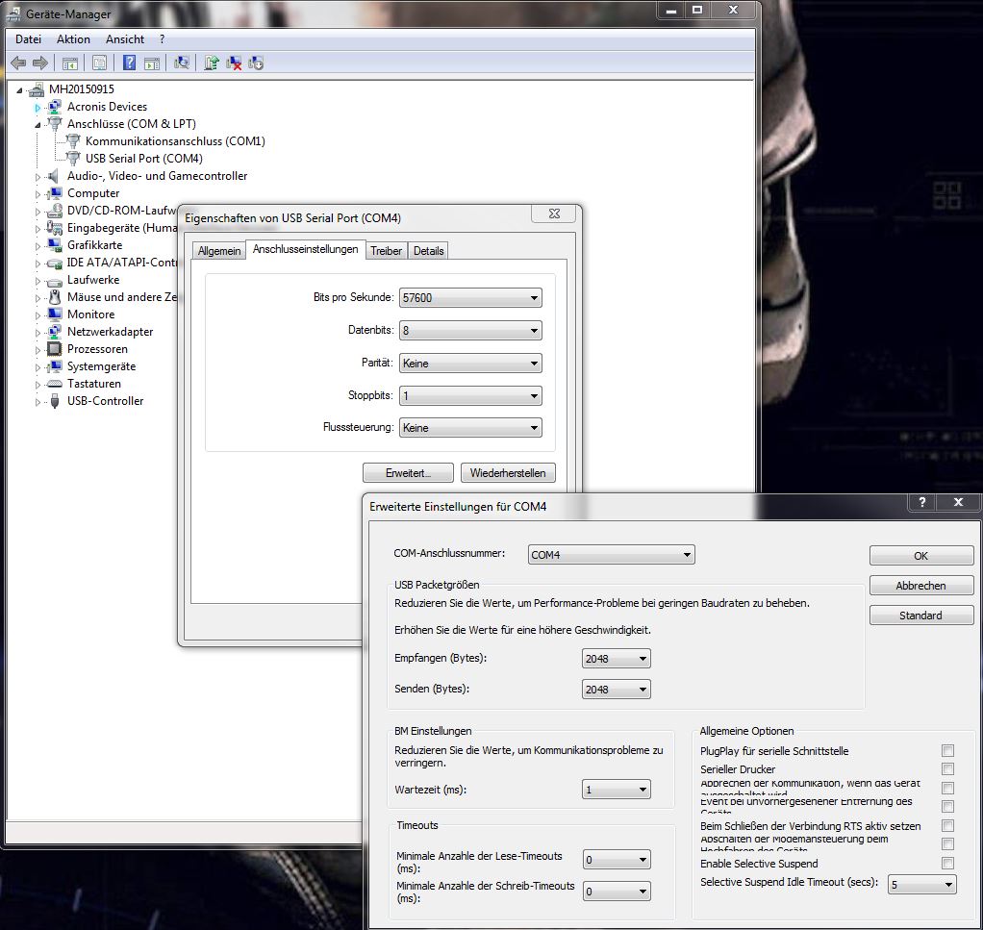Viewport: 983px width, 930px height.
Task: Check the Serieller Drucker option
Action: point(947,769)
